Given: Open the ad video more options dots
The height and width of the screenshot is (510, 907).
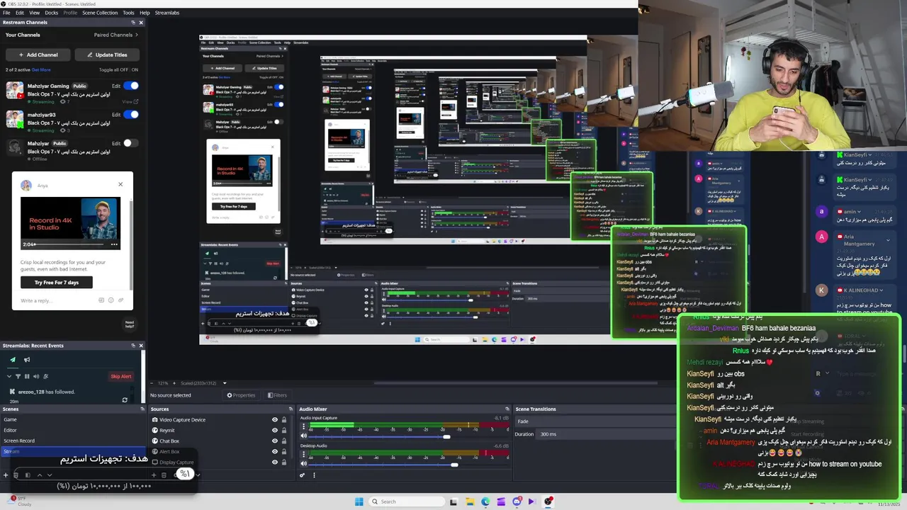Looking at the screenshot, I should [x=113, y=244].
